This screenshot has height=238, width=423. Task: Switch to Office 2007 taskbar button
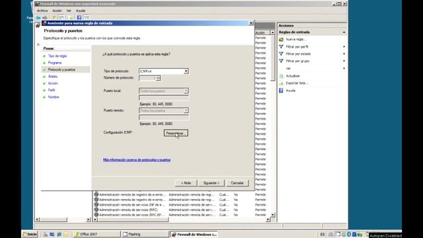97,234
